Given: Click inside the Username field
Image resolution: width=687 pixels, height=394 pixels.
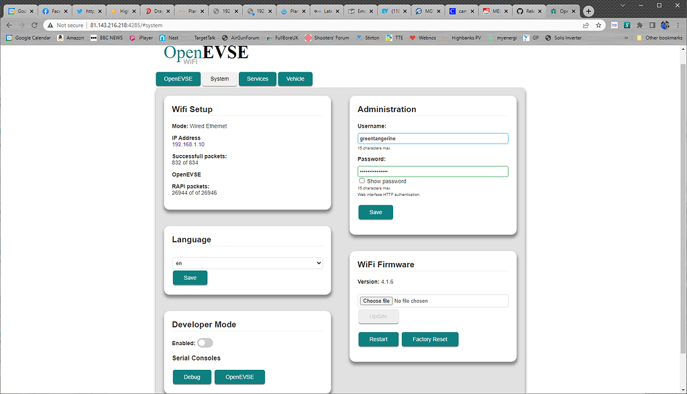Looking at the screenshot, I should 433,138.
